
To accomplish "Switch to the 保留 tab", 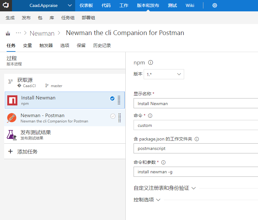I will [x=81, y=45].
